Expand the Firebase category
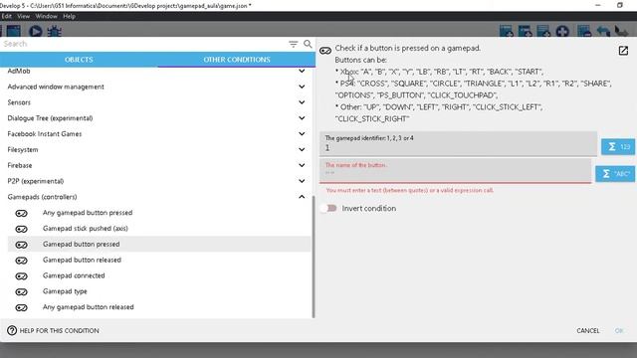Viewport: 637px width, 358px height. (302, 165)
